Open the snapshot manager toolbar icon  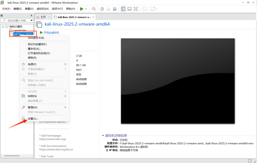pyautogui.click(x=115, y=9)
